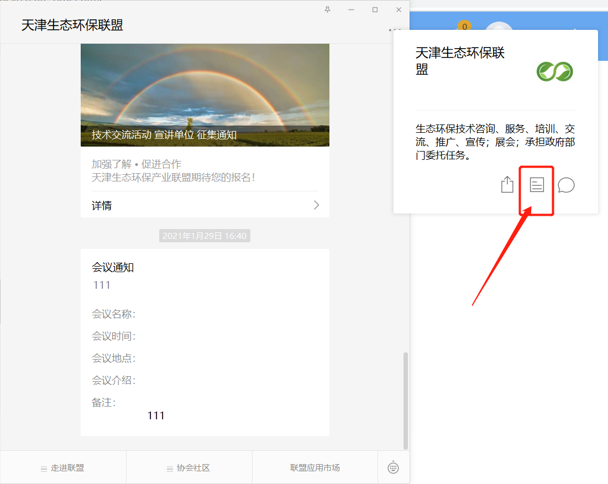Close the chat window
608x484 pixels.
point(399,10)
